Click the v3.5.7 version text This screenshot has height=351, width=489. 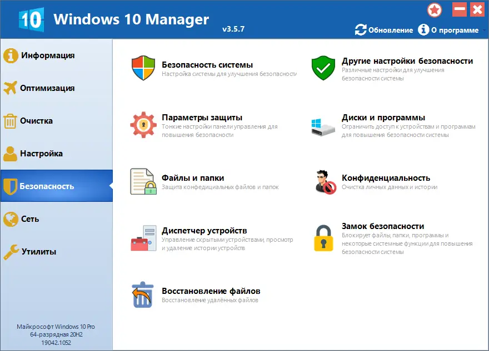pyautogui.click(x=233, y=29)
